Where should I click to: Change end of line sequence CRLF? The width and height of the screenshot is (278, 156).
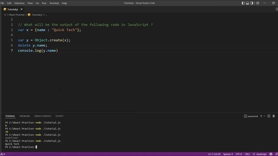247,154
